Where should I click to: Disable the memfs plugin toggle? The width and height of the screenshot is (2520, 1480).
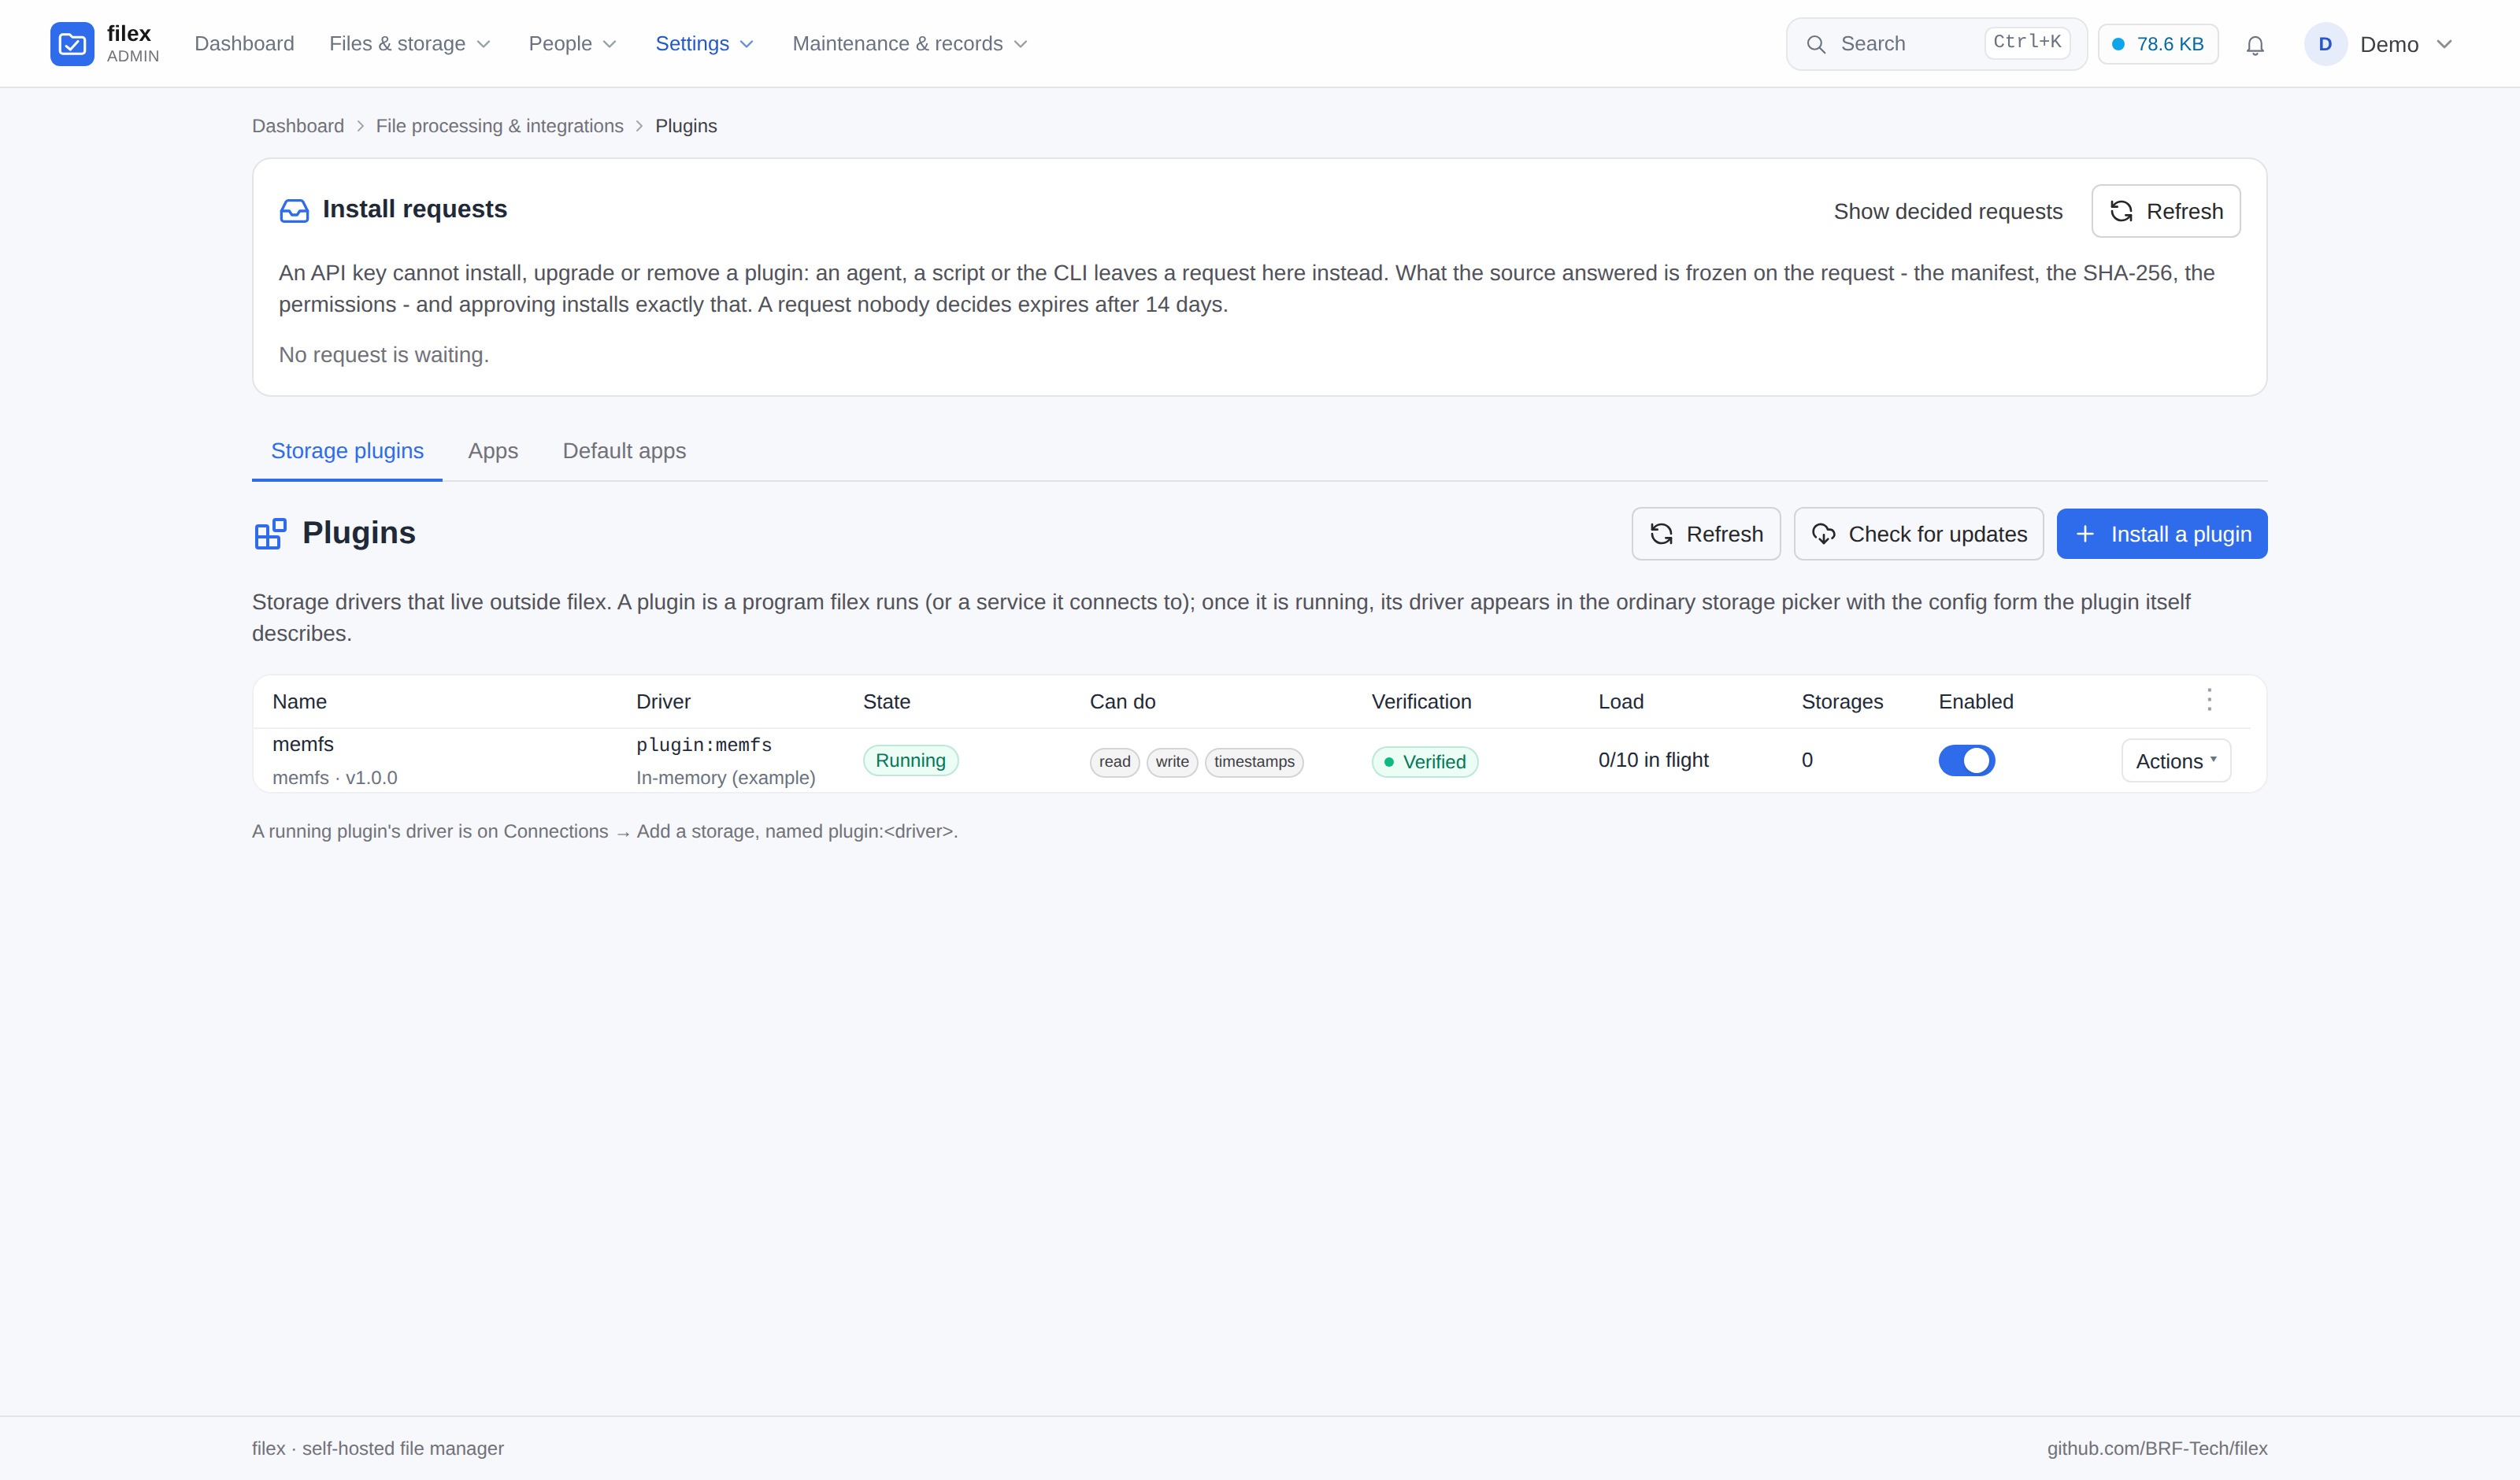1966,761
